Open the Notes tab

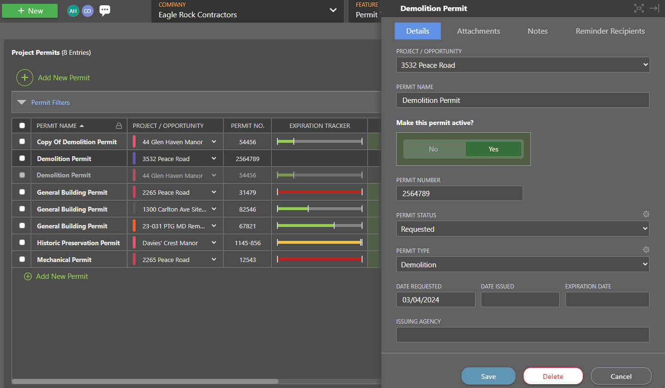tap(537, 31)
